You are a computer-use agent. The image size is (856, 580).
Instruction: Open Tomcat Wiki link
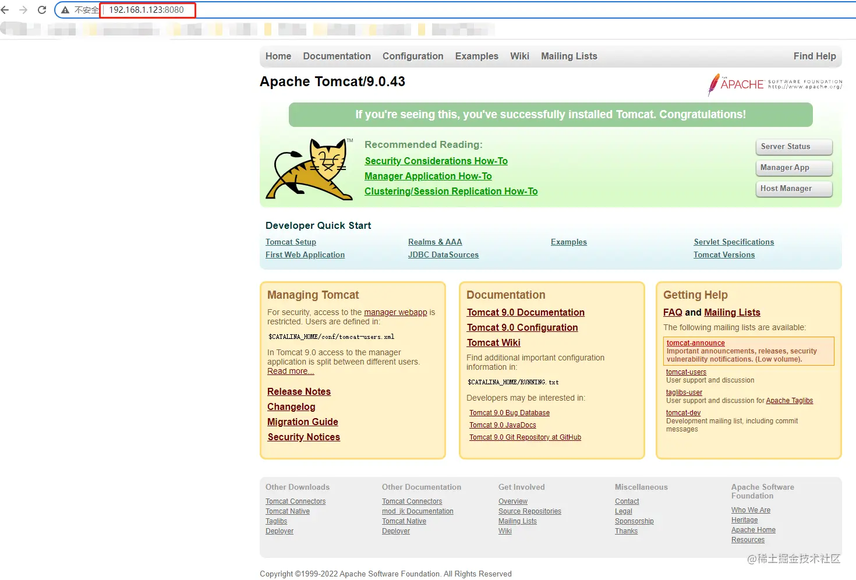(x=493, y=342)
